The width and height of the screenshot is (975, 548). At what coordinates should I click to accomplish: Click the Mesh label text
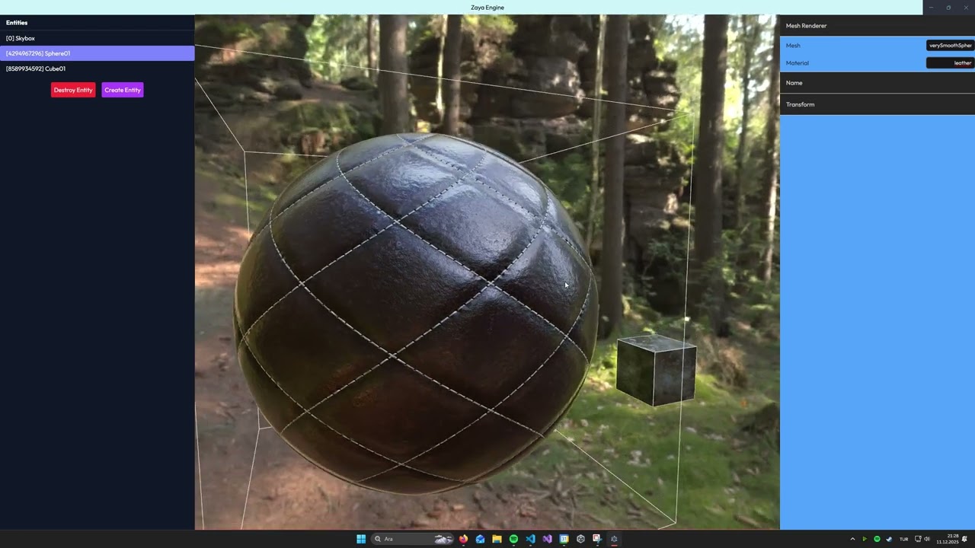pyautogui.click(x=793, y=46)
